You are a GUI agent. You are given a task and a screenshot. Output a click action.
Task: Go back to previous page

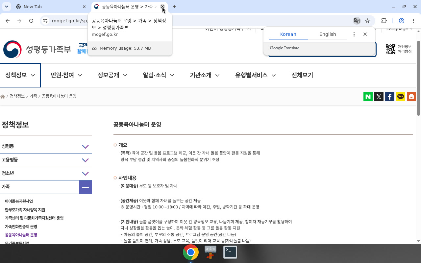pos(8,21)
